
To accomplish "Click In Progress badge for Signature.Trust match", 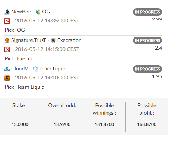I will pyautogui.click(x=147, y=40).
